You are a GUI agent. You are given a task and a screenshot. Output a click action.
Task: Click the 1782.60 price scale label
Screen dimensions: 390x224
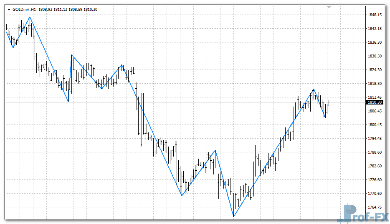click(x=375, y=166)
